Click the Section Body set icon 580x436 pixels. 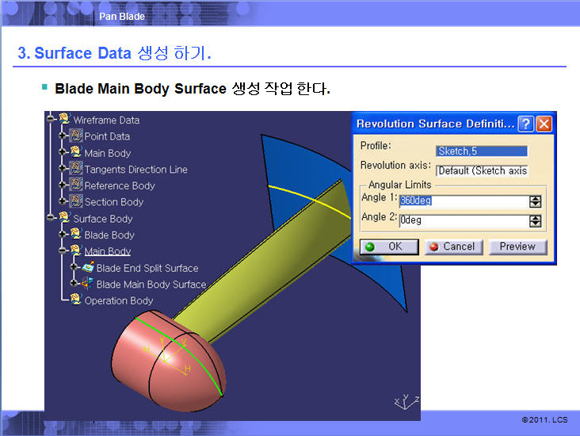(x=76, y=201)
